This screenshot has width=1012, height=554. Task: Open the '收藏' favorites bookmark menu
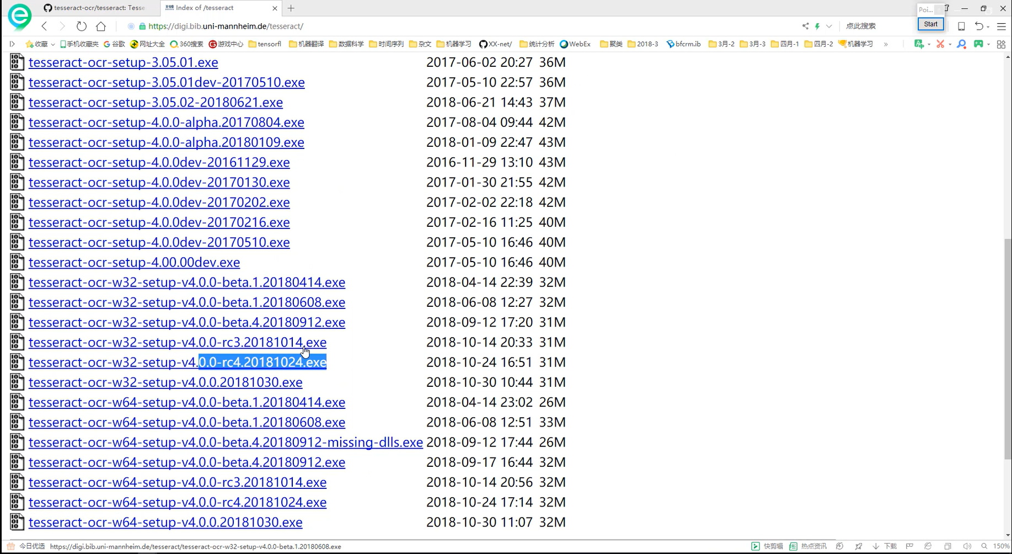[x=40, y=44]
